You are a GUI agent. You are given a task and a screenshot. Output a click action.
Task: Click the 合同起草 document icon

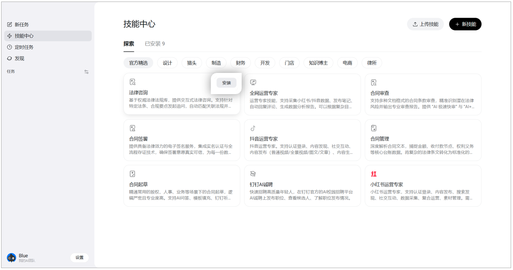click(133, 174)
